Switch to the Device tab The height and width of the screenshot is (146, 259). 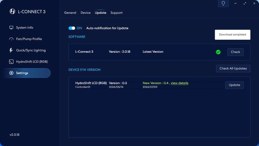pos(85,13)
